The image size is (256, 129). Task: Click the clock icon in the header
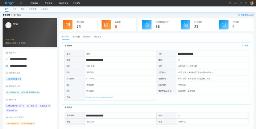point(235,3)
